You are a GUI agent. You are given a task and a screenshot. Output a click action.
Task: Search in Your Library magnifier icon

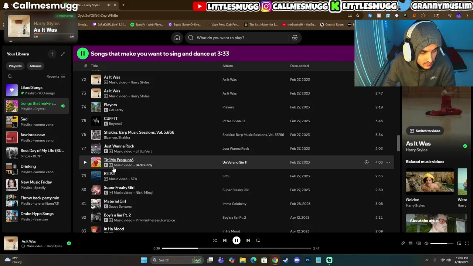tap(10, 76)
